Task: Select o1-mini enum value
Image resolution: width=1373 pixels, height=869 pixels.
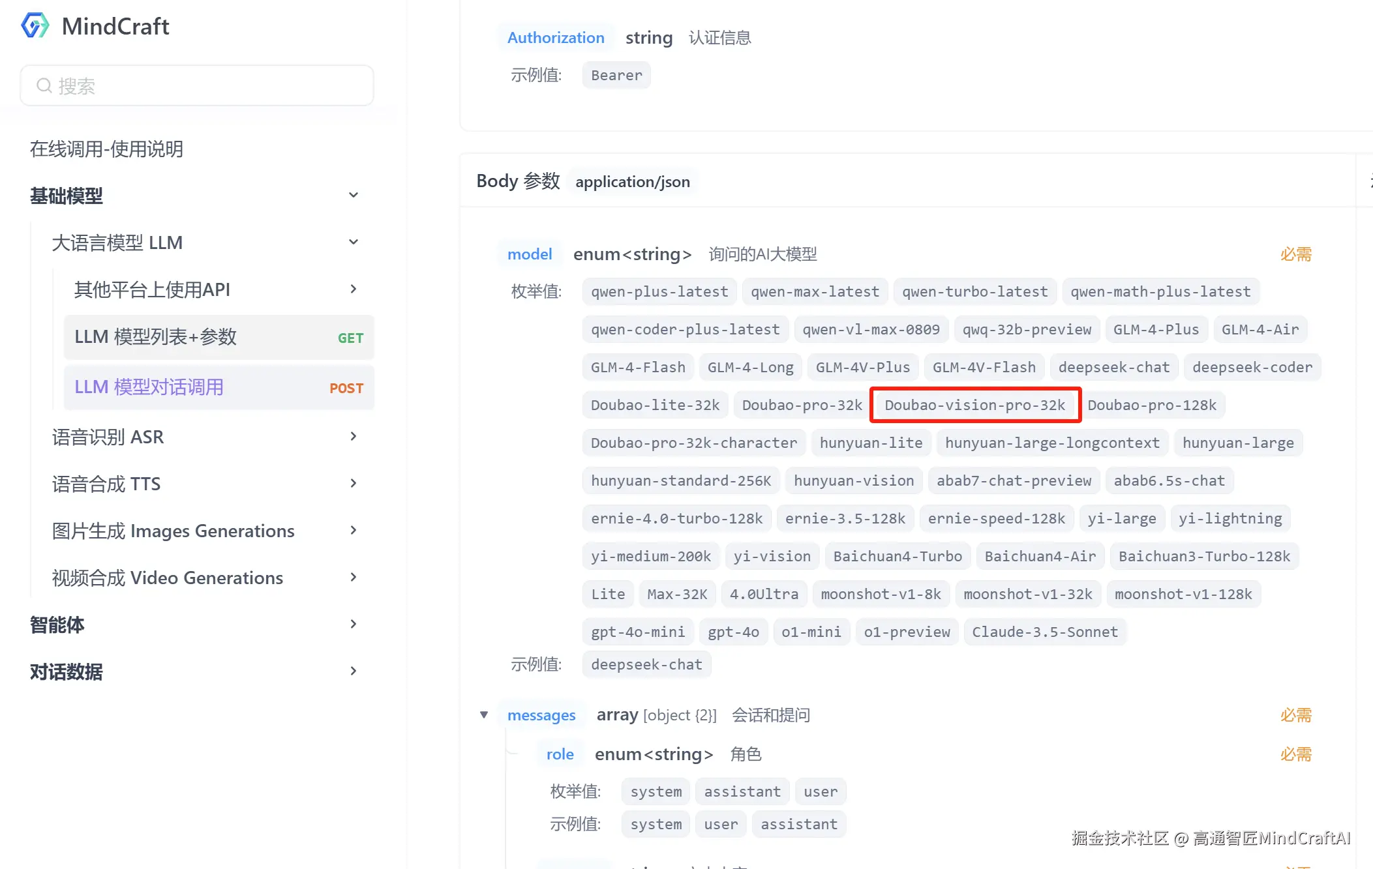Action: 811,632
